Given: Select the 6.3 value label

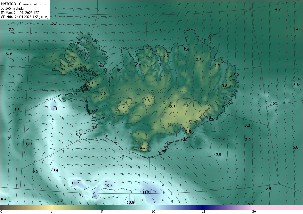Looking at the screenshot, I should tap(60, 200).
